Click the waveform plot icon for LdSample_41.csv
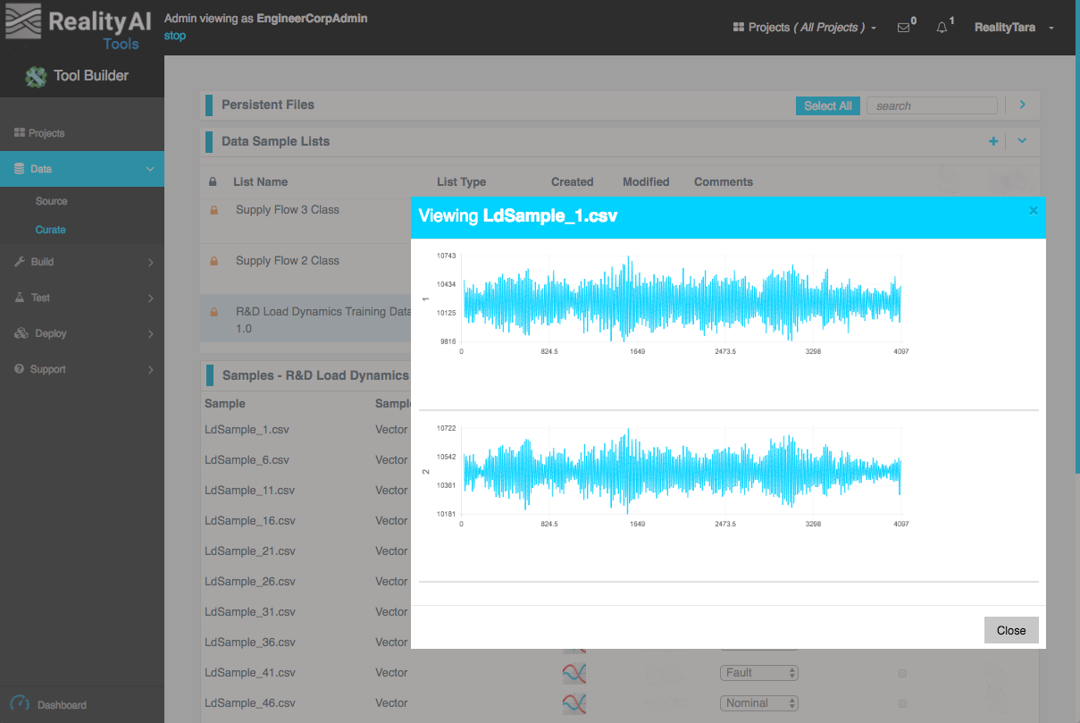Image resolution: width=1080 pixels, height=723 pixels. (573, 673)
